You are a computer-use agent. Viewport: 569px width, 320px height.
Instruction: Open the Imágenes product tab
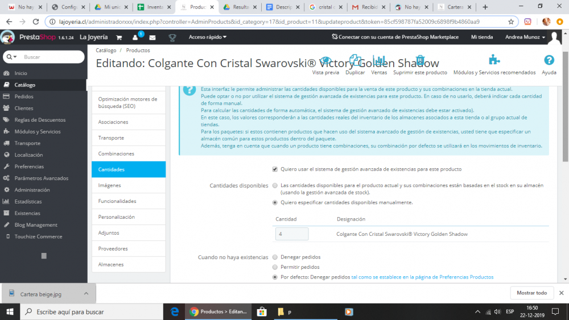pos(129,185)
